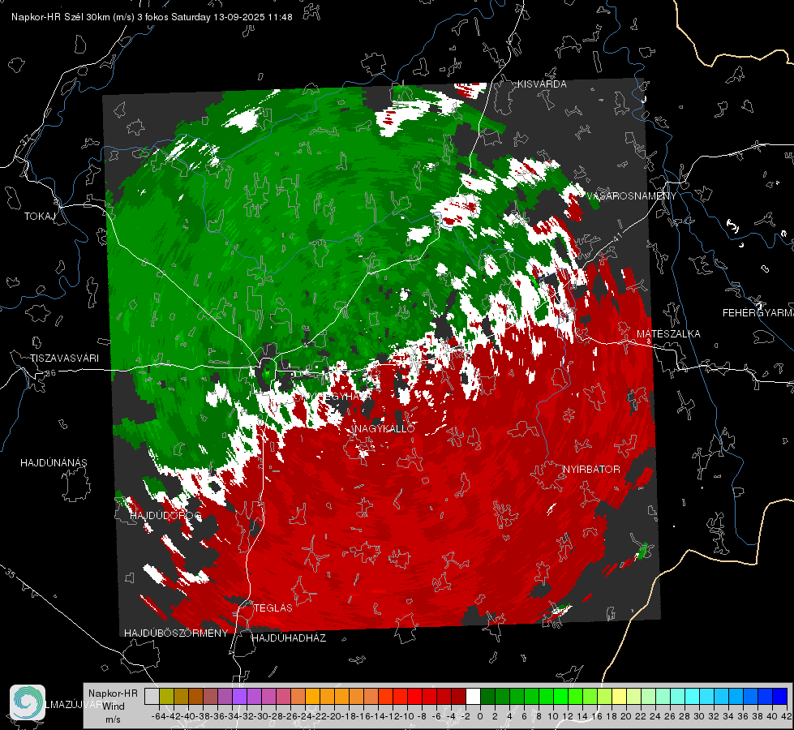Pick the light gray first legend swatch
Screen dimensions: 794x730
(x=152, y=697)
